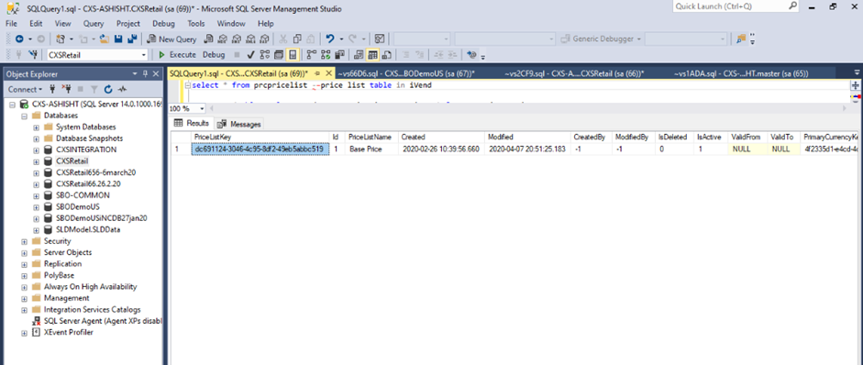Open the Tools menu
The image size is (863, 365).
[196, 24]
